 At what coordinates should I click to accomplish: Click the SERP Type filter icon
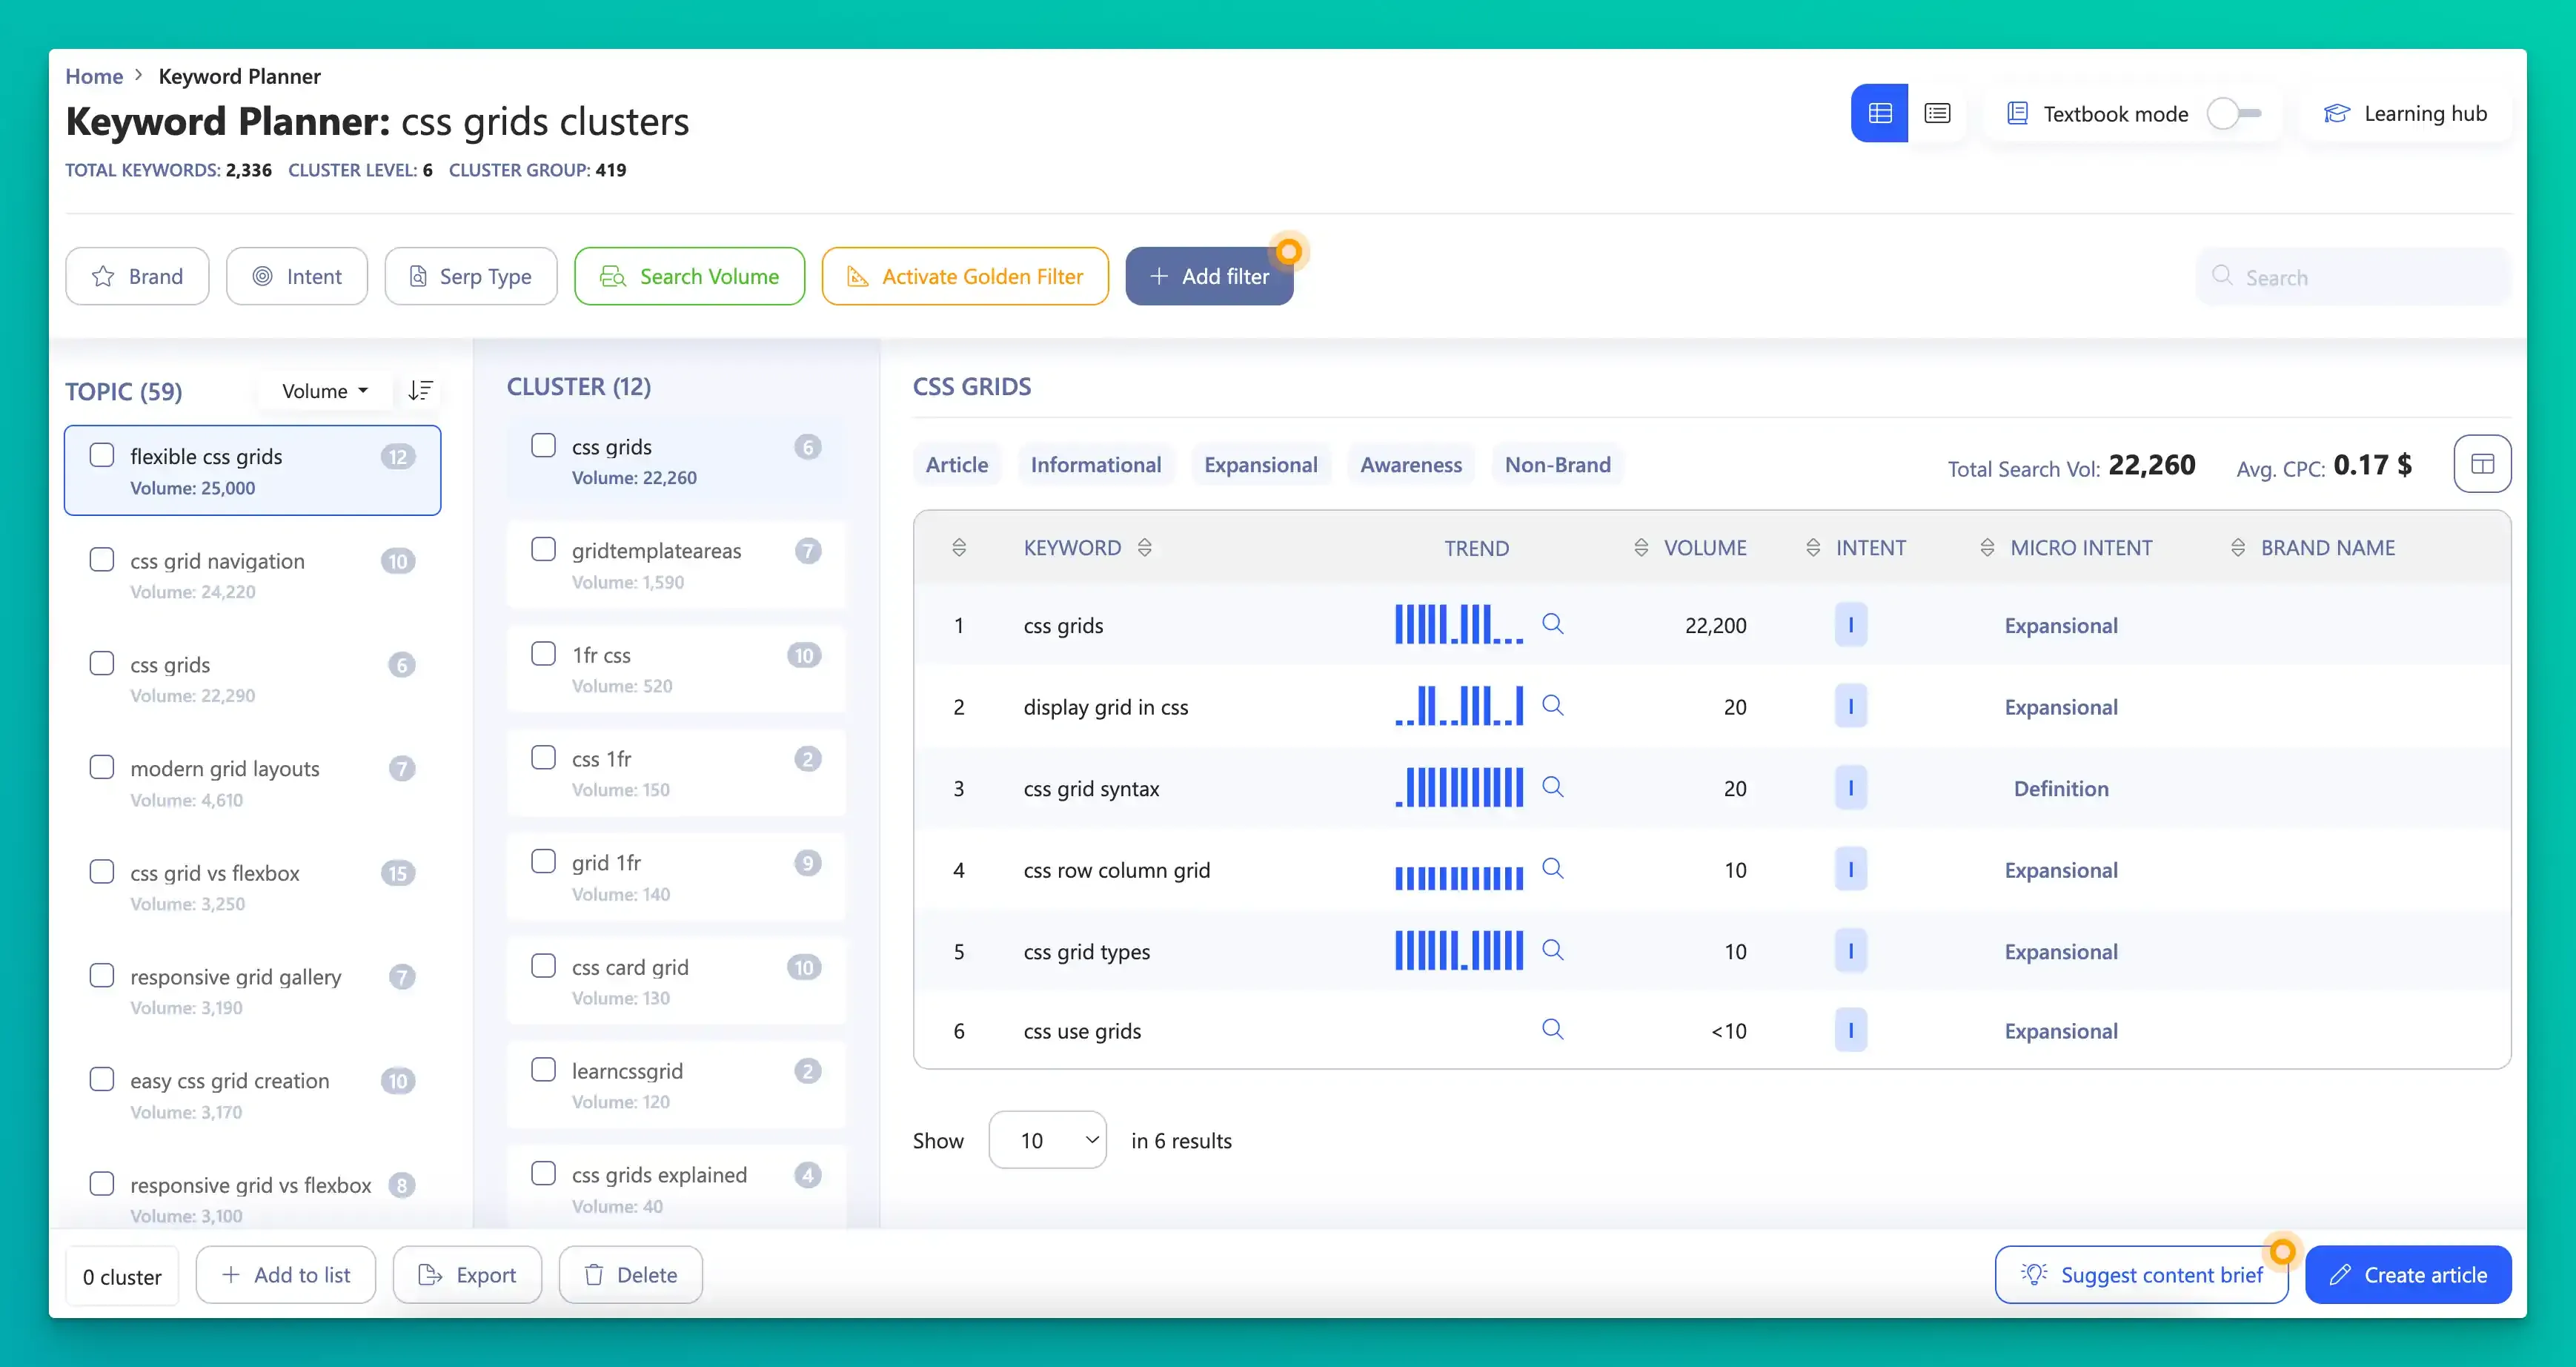[417, 276]
